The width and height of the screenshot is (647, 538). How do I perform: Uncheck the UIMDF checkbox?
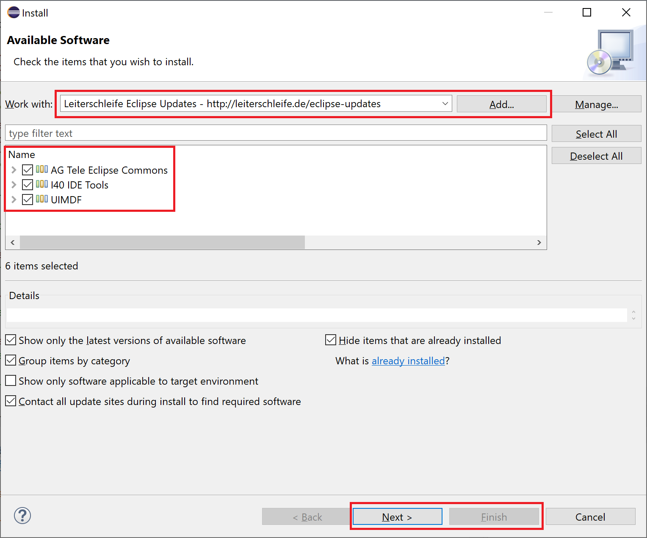[28, 200]
